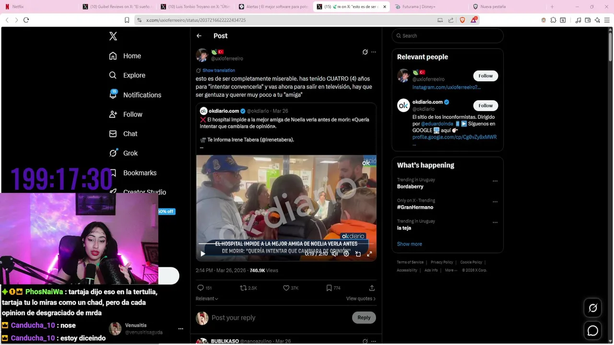Open Notifications in the X sidebar

point(135,95)
